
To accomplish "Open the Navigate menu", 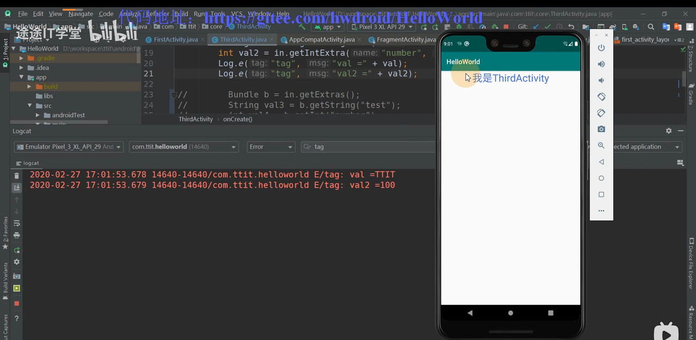I will point(80,14).
